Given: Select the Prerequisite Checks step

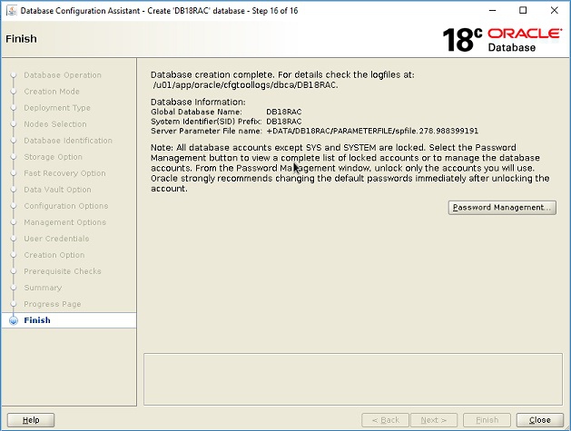Looking at the screenshot, I should (x=63, y=271).
